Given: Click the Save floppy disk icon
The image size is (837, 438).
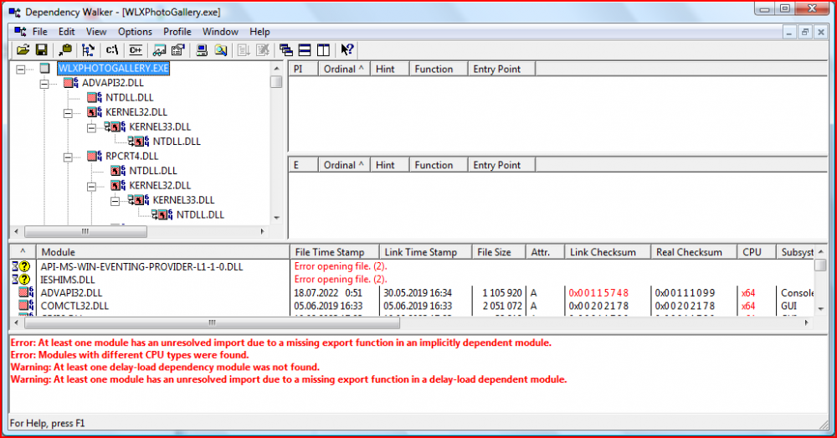Looking at the screenshot, I should 41,50.
